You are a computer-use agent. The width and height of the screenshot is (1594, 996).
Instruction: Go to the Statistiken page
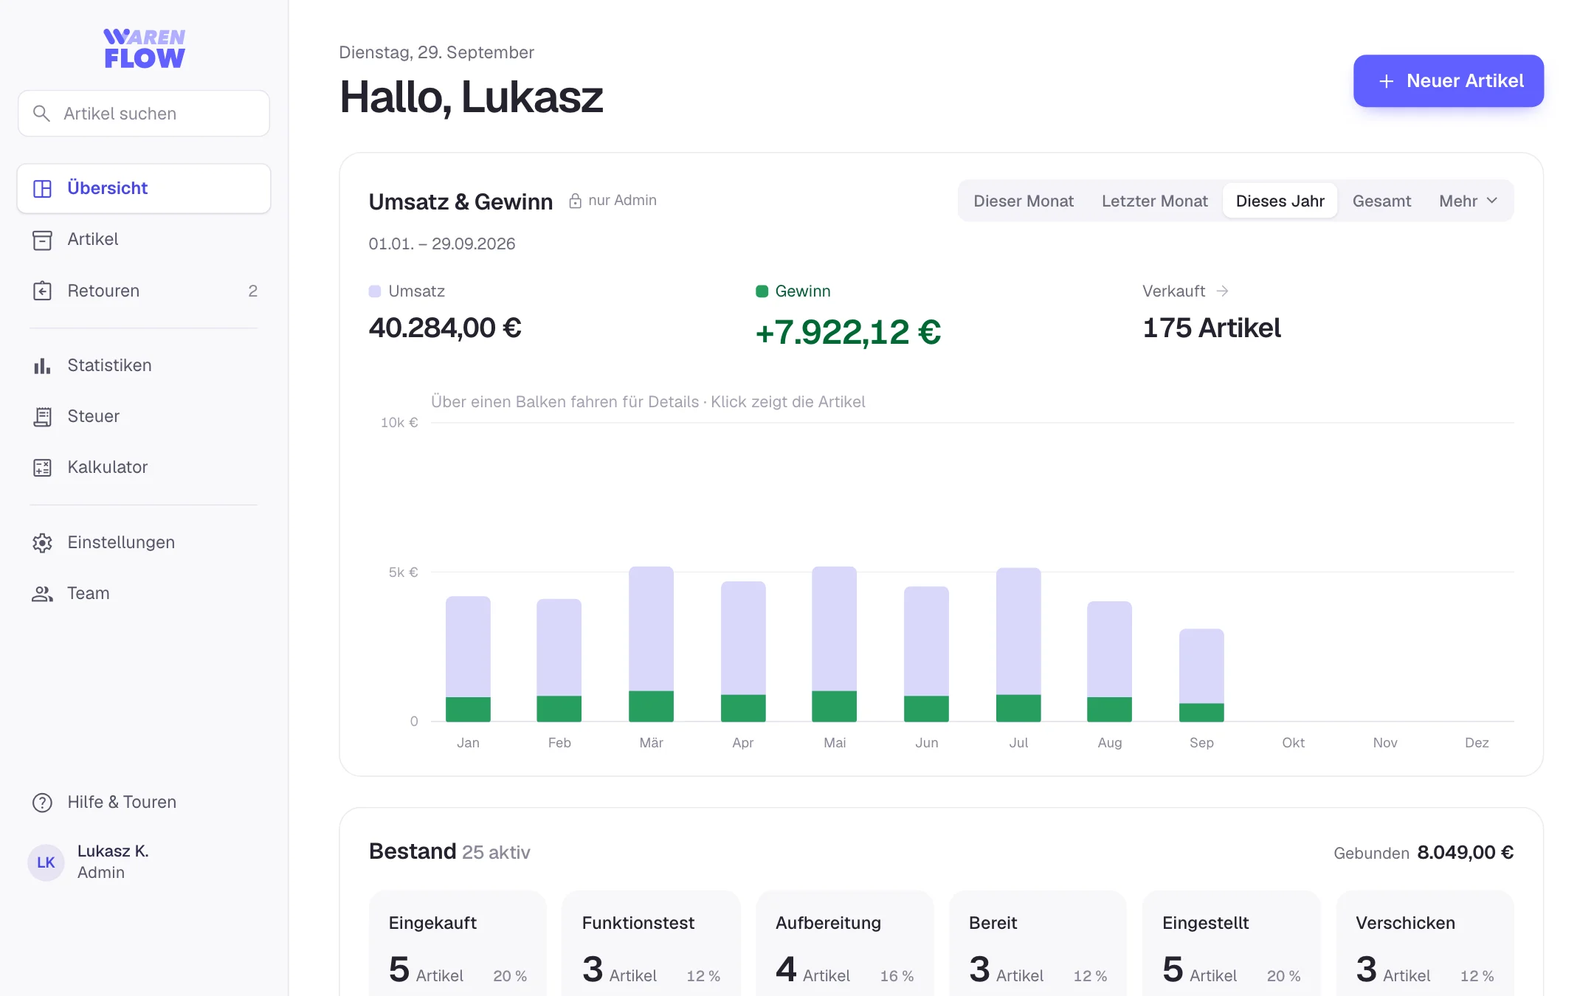coord(144,365)
